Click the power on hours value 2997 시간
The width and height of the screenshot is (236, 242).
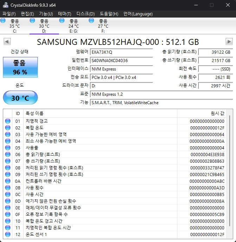point(216,86)
